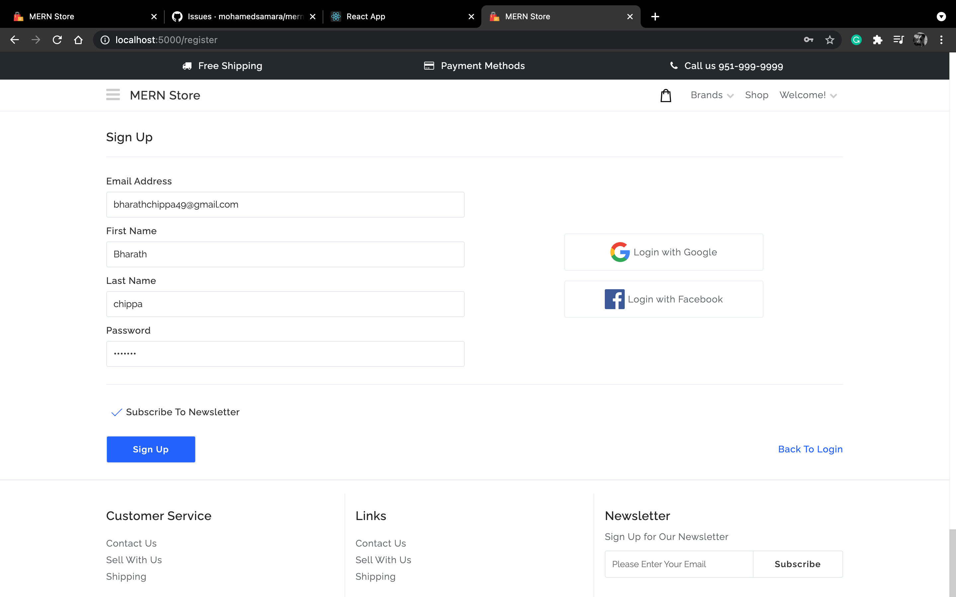This screenshot has width=956, height=597.
Task: Open the browser extensions puzzle icon
Action: 878,39
